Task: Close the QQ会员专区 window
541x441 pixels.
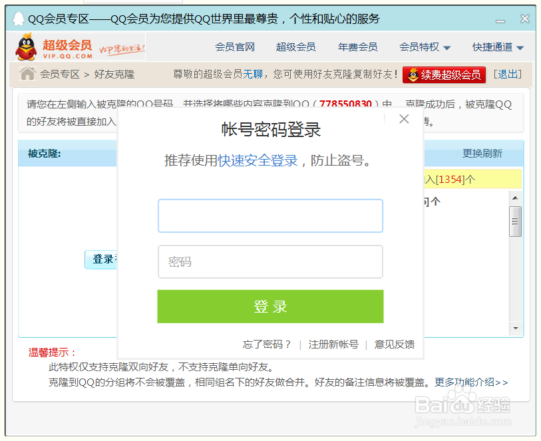Action: click(525, 19)
